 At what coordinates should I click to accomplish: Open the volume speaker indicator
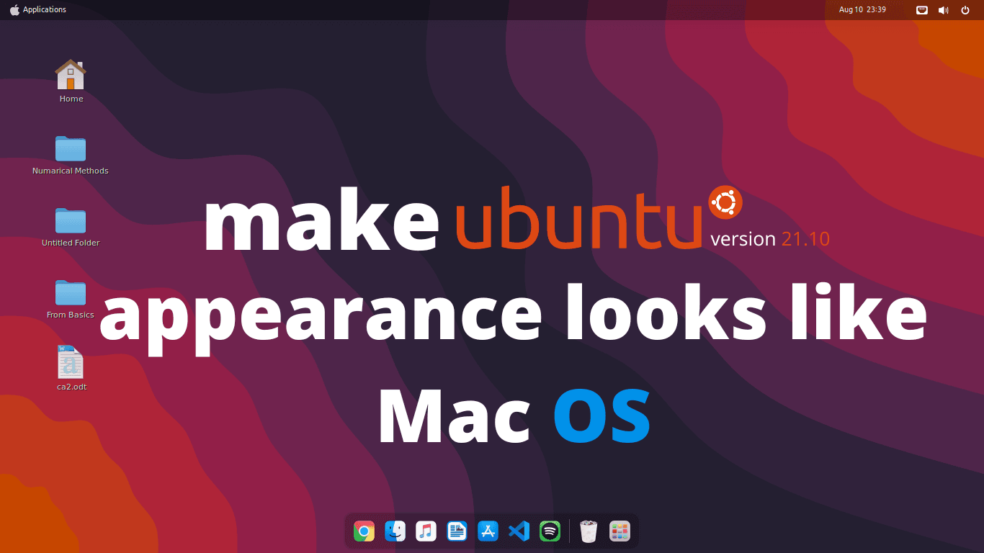pyautogui.click(x=943, y=10)
